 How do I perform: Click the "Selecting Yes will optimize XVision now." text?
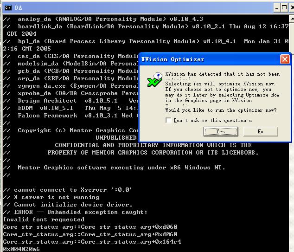220,84
